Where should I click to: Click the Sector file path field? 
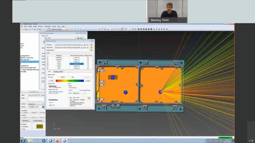72,48
